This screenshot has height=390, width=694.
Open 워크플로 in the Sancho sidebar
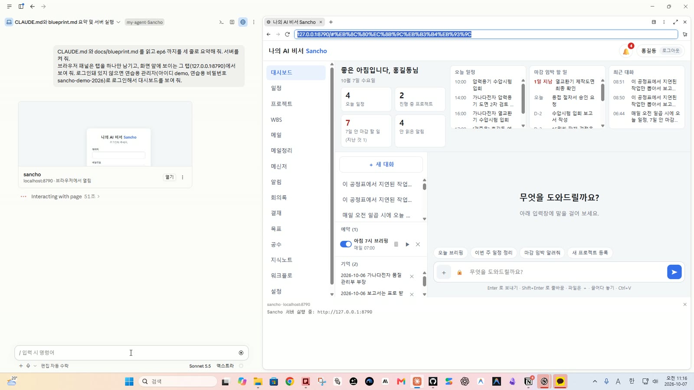(x=296, y=275)
